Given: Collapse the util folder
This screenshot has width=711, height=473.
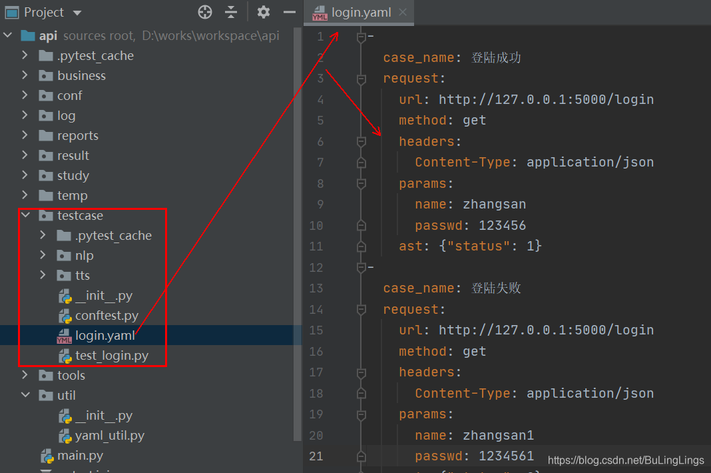Looking at the screenshot, I should pyautogui.click(x=26, y=395).
